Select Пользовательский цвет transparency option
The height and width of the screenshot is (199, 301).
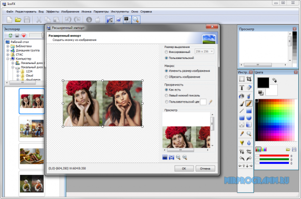point(167,102)
